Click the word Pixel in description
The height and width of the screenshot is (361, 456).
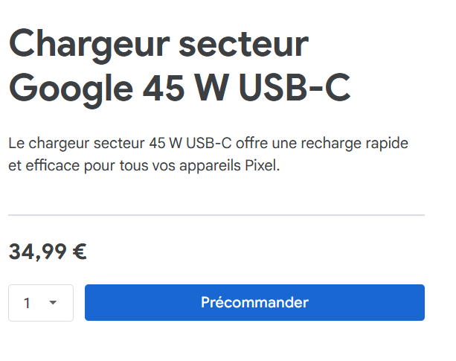pyautogui.click(x=262, y=166)
